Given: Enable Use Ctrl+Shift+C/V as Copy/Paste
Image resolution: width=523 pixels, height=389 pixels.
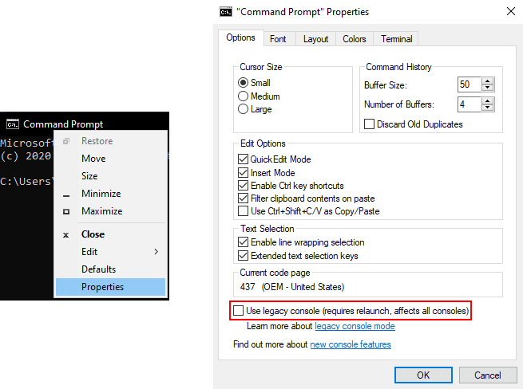Looking at the screenshot, I should 244,211.
